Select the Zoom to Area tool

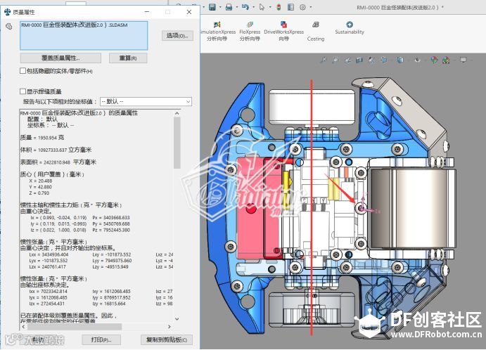335,60
